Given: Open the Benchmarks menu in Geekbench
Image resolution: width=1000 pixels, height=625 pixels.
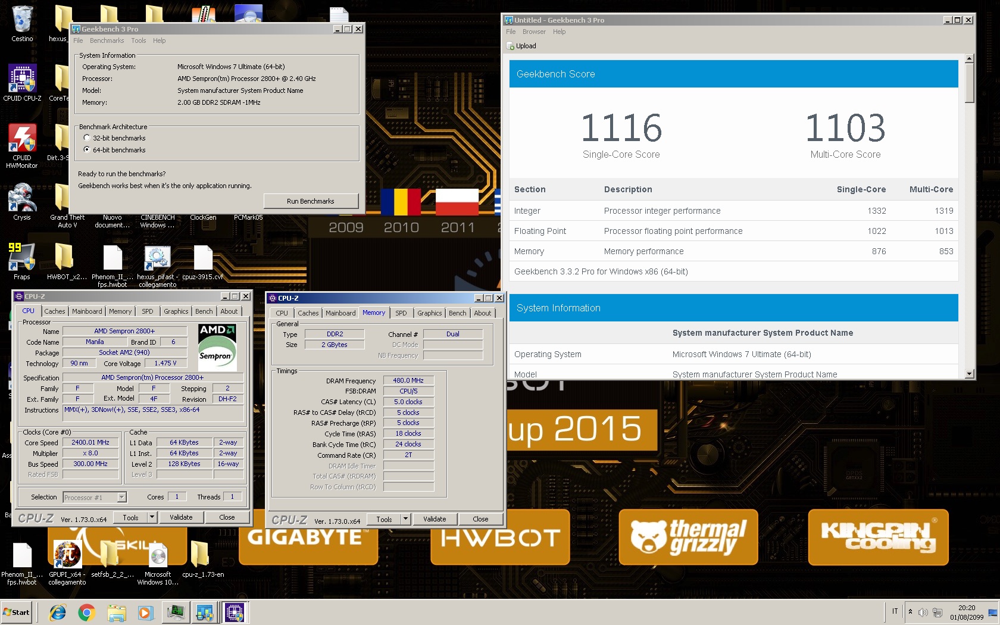Looking at the screenshot, I should (x=107, y=40).
